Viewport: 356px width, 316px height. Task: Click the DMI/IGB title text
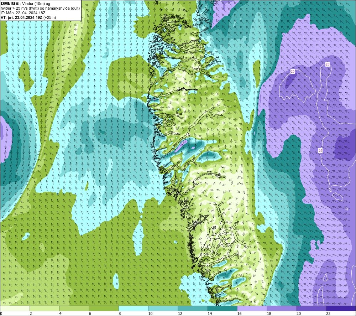[10, 4]
